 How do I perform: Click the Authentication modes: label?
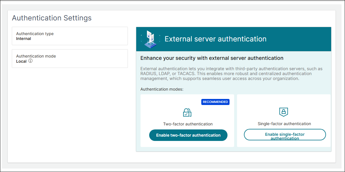click(x=162, y=89)
